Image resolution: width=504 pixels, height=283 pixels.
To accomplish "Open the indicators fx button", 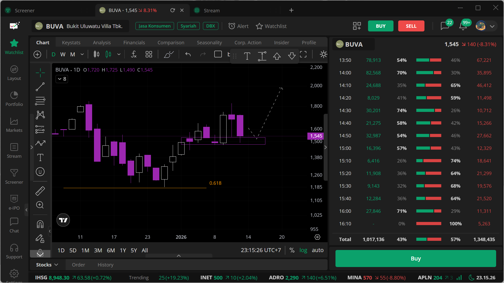I will click(134, 54).
